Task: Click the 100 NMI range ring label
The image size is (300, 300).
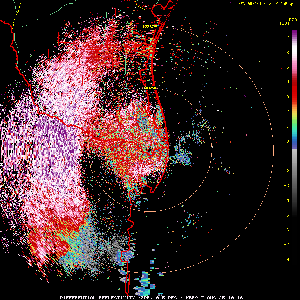Action: [150, 26]
